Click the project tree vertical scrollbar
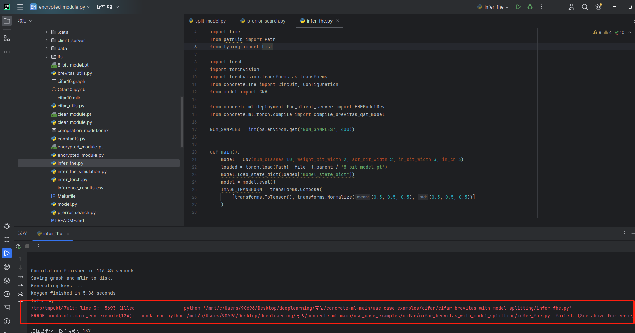 click(x=182, y=122)
